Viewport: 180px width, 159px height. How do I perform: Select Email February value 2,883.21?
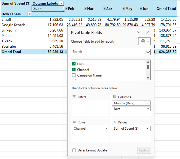pyautogui.click(x=75, y=19)
